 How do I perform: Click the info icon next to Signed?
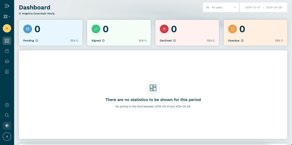(103, 41)
